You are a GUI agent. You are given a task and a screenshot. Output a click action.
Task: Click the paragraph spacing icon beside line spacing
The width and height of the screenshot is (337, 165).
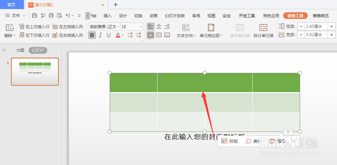pyautogui.click(x=139, y=35)
